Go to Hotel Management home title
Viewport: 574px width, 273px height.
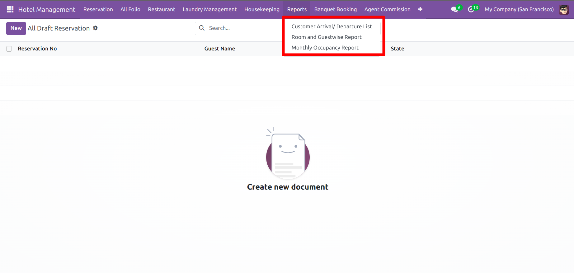coord(47,9)
